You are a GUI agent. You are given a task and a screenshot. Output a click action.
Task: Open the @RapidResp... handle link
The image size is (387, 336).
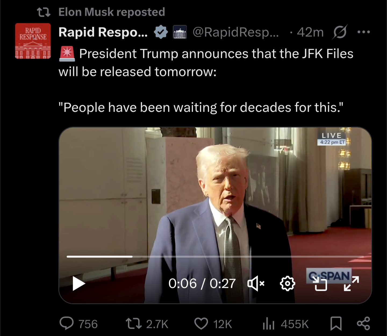pos(236,32)
